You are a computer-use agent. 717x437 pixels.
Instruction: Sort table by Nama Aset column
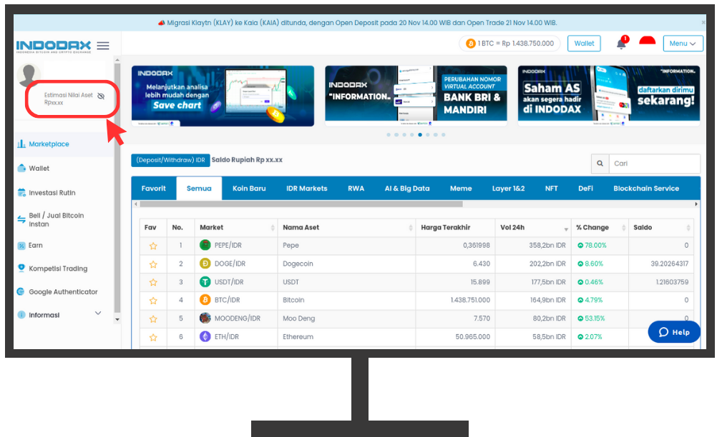pyautogui.click(x=346, y=228)
